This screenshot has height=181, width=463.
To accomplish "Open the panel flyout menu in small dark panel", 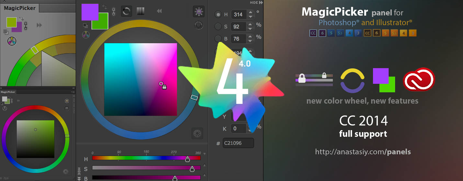I will tap(73, 92).
